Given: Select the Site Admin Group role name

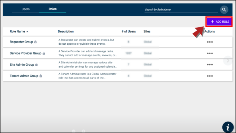Looking at the screenshot, I should [22, 65].
